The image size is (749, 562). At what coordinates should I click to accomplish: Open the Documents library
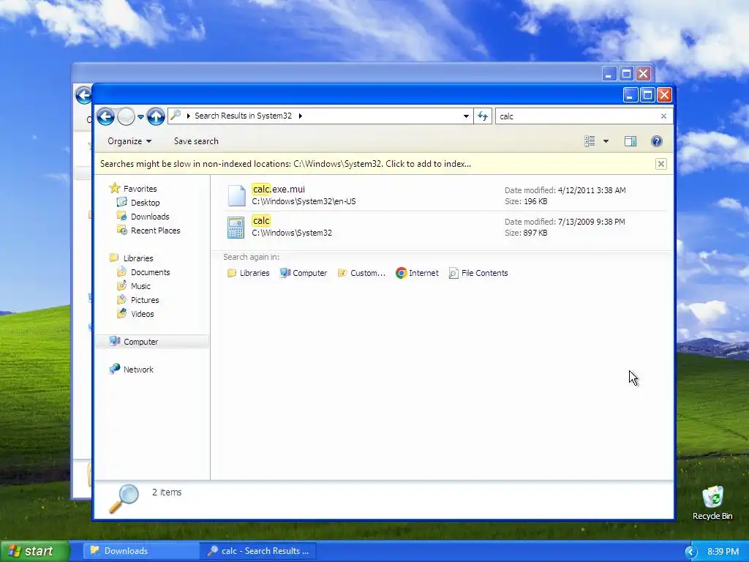click(150, 272)
